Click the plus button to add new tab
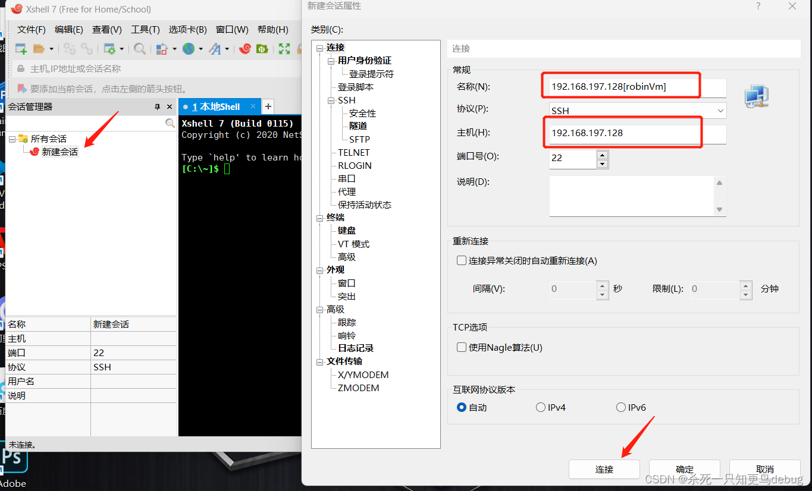 coord(268,106)
